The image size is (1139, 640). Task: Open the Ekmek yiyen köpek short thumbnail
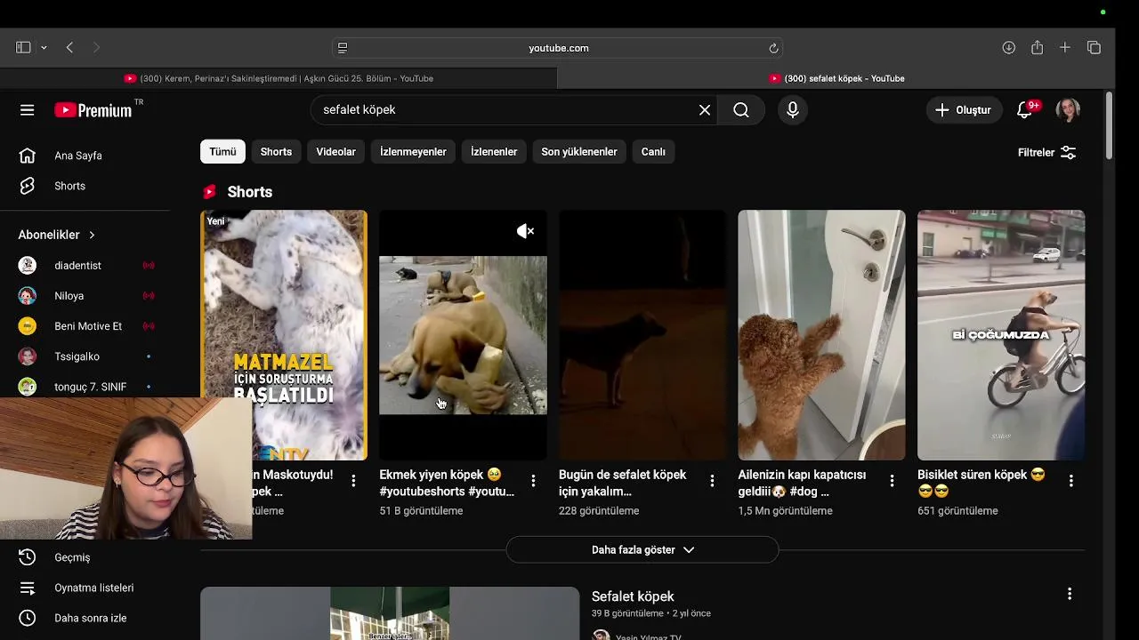pyautogui.click(x=463, y=335)
